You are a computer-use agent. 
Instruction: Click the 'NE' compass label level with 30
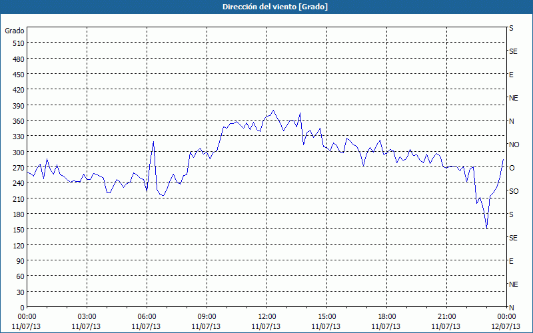514,284
